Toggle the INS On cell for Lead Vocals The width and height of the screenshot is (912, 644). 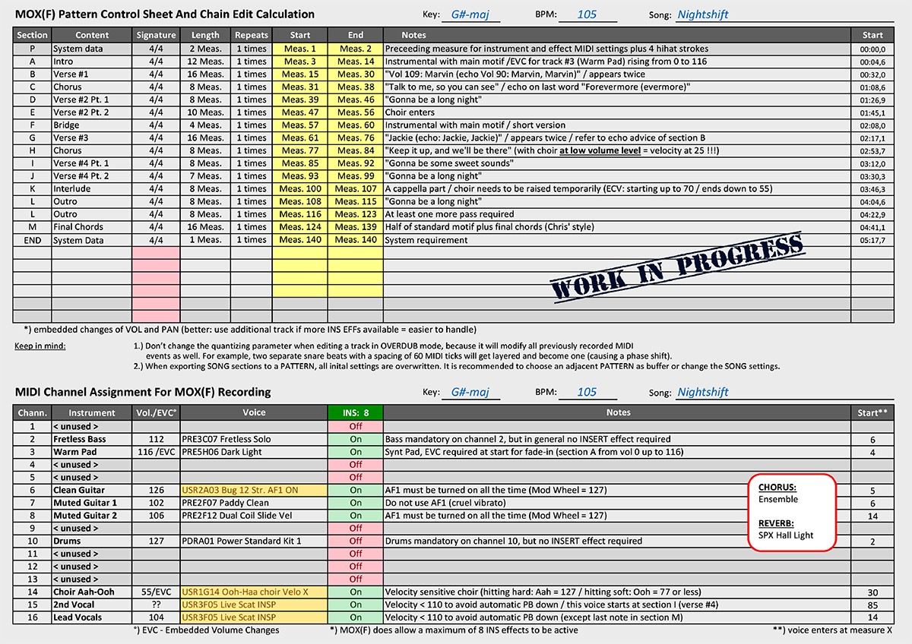[x=355, y=617]
